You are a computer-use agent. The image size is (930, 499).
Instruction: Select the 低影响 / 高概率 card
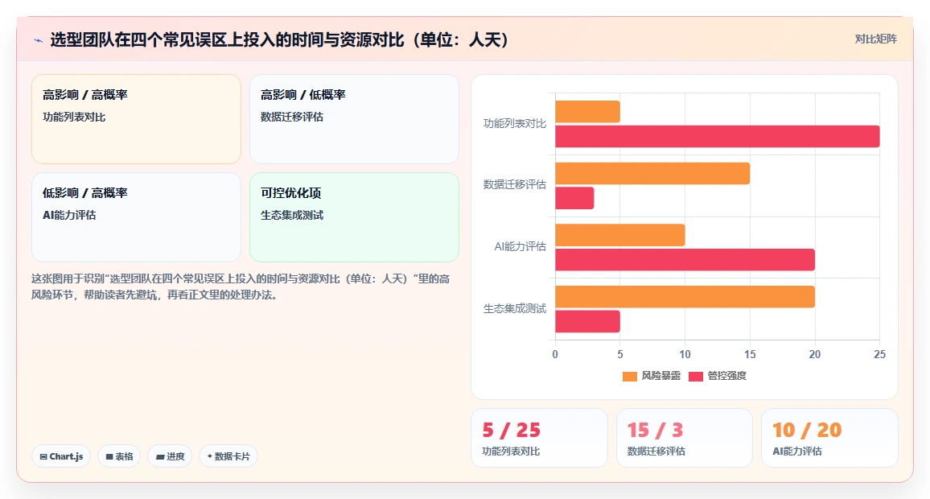coord(137,217)
